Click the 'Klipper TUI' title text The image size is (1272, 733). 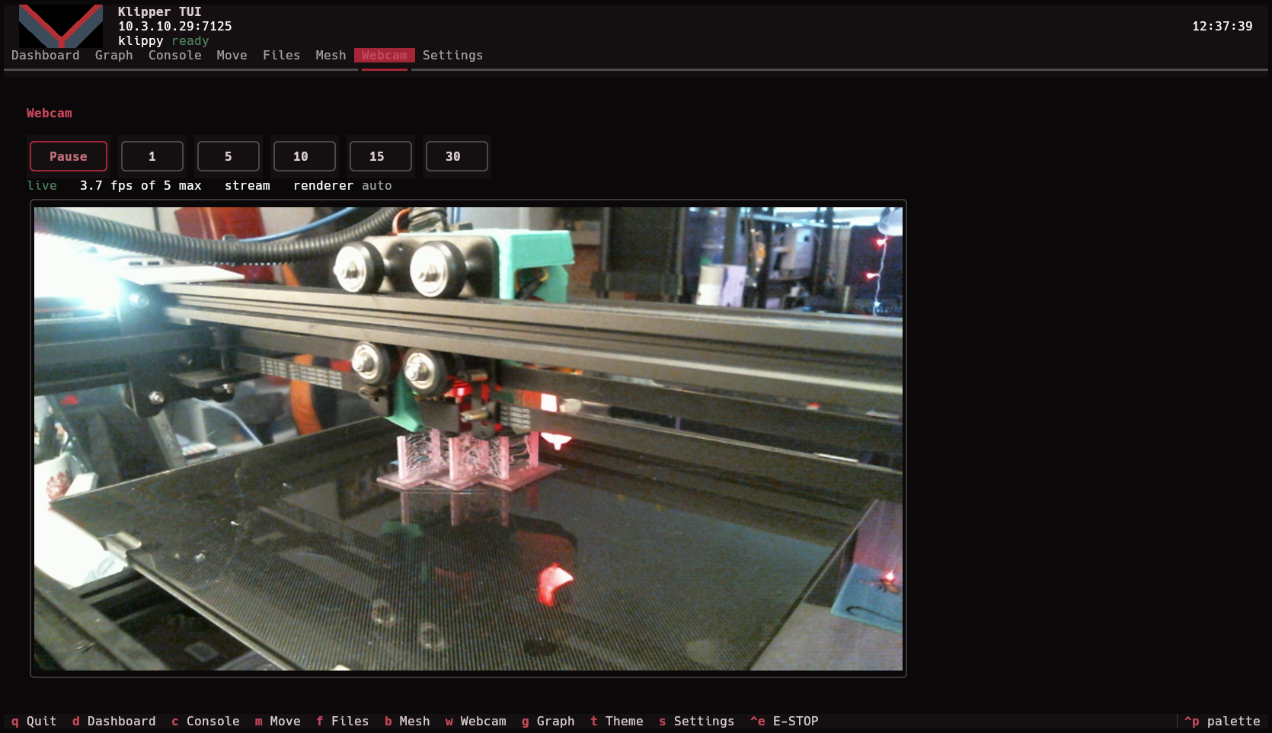160,11
